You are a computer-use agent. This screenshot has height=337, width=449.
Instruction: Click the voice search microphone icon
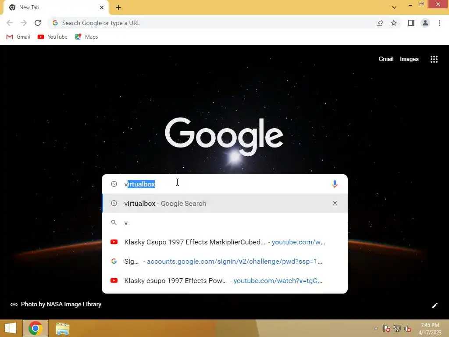335,184
